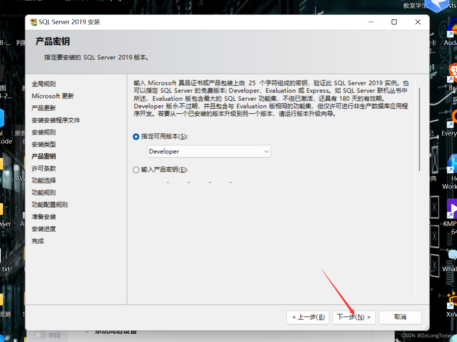Click the 产品更新 step in sidebar
The height and width of the screenshot is (342, 457).
click(44, 108)
